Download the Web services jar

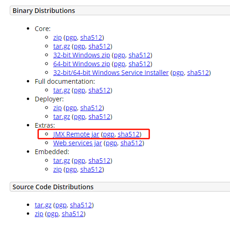pyautogui.click(x=77, y=143)
